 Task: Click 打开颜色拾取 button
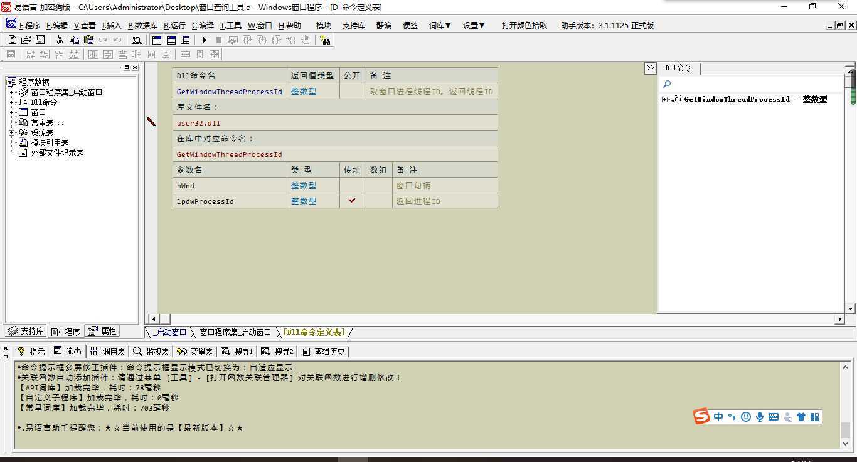pyautogui.click(x=524, y=25)
